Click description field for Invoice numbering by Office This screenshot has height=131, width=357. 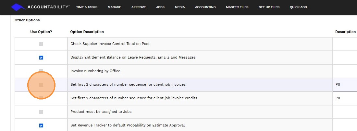[x=345, y=71]
